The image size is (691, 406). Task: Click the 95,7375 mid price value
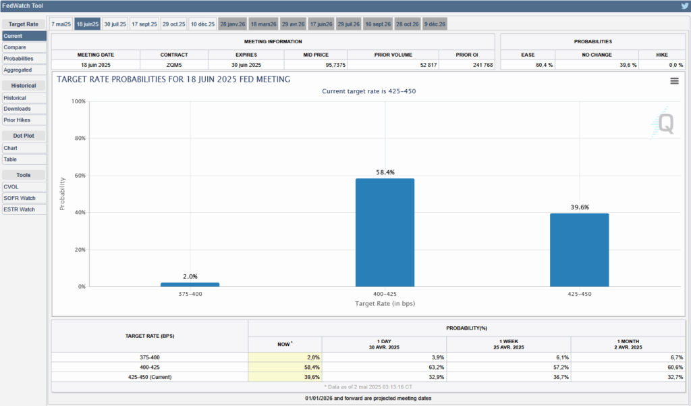[316, 65]
